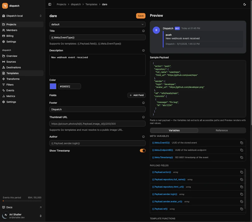Edit the Sample Payload JSON box

tap(198, 89)
